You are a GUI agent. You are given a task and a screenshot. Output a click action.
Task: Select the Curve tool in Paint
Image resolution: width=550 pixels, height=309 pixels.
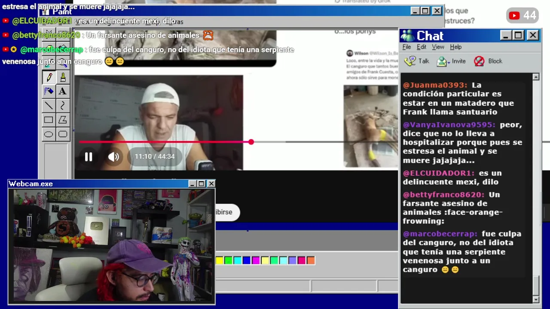(x=63, y=106)
